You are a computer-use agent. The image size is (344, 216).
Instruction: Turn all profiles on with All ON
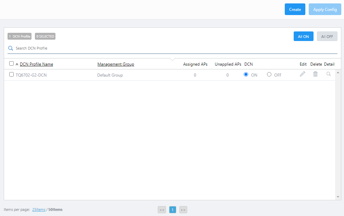[303, 36]
